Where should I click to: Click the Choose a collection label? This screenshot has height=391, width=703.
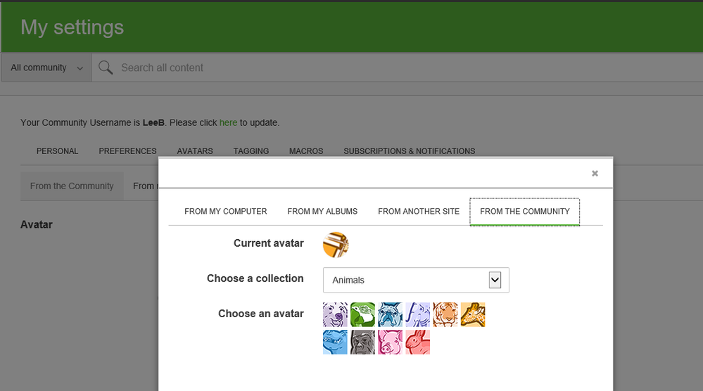coord(255,278)
